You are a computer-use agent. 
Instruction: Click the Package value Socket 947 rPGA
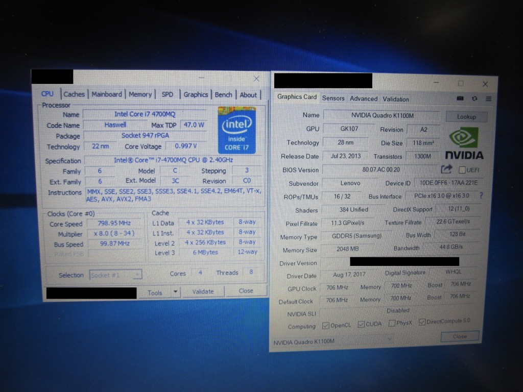coord(145,135)
